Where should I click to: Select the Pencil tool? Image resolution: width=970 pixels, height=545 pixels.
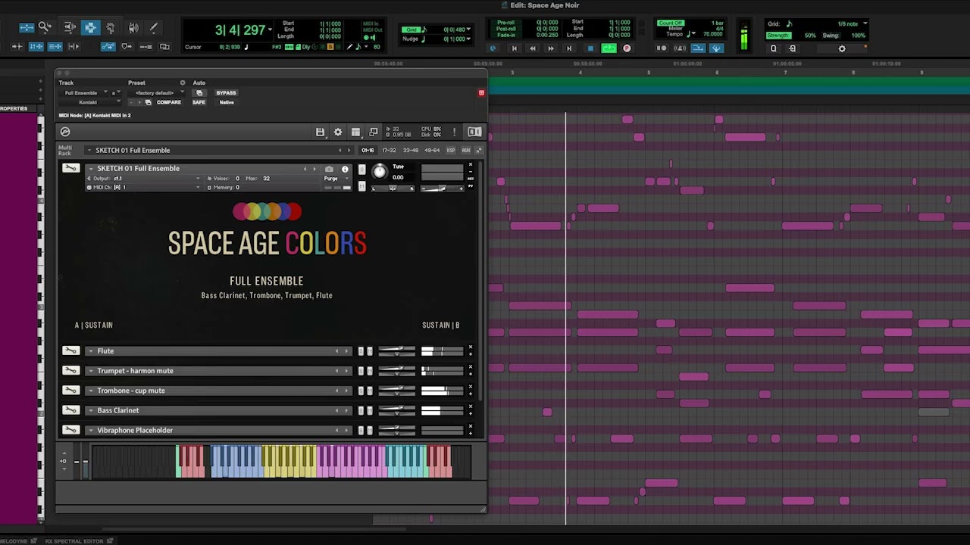[153, 27]
